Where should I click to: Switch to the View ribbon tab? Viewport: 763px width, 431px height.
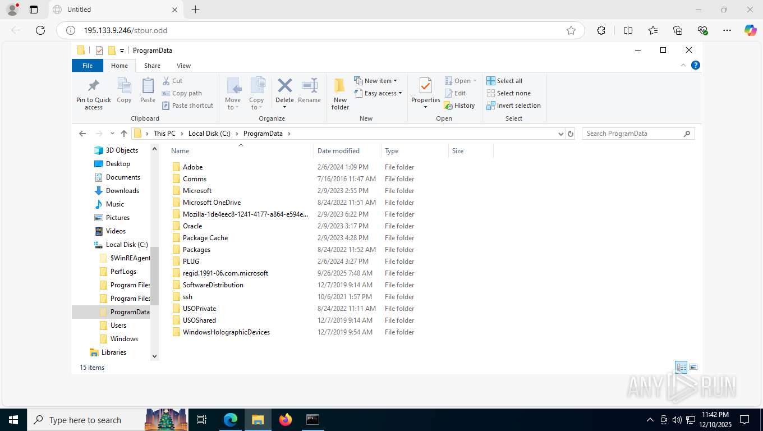click(x=183, y=66)
